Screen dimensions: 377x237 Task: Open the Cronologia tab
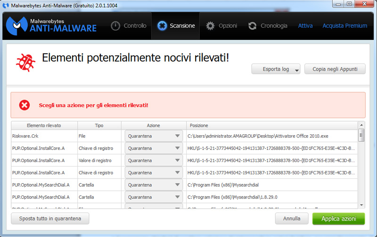(268, 26)
